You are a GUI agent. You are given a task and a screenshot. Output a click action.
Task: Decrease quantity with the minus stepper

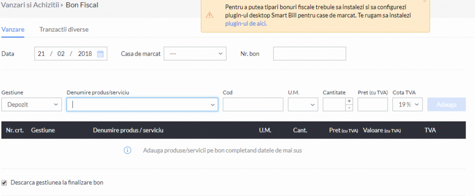tap(349, 107)
